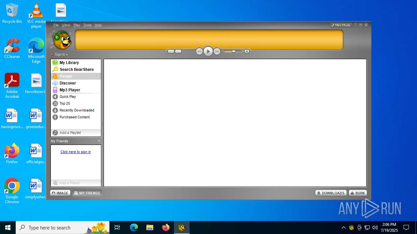This screenshot has height=234, width=417.
Task: Toggle the repeat button
Action: pyautogui.click(x=178, y=51)
